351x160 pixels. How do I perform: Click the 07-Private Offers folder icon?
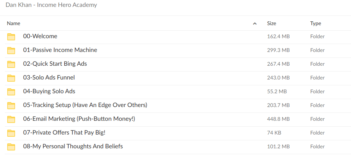click(11, 133)
